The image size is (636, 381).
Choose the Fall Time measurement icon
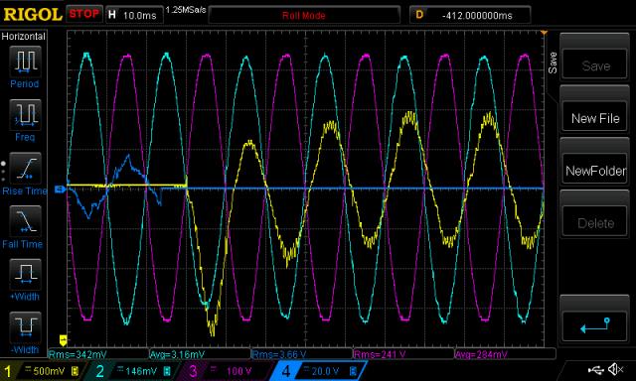pyautogui.click(x=25, y=221)
